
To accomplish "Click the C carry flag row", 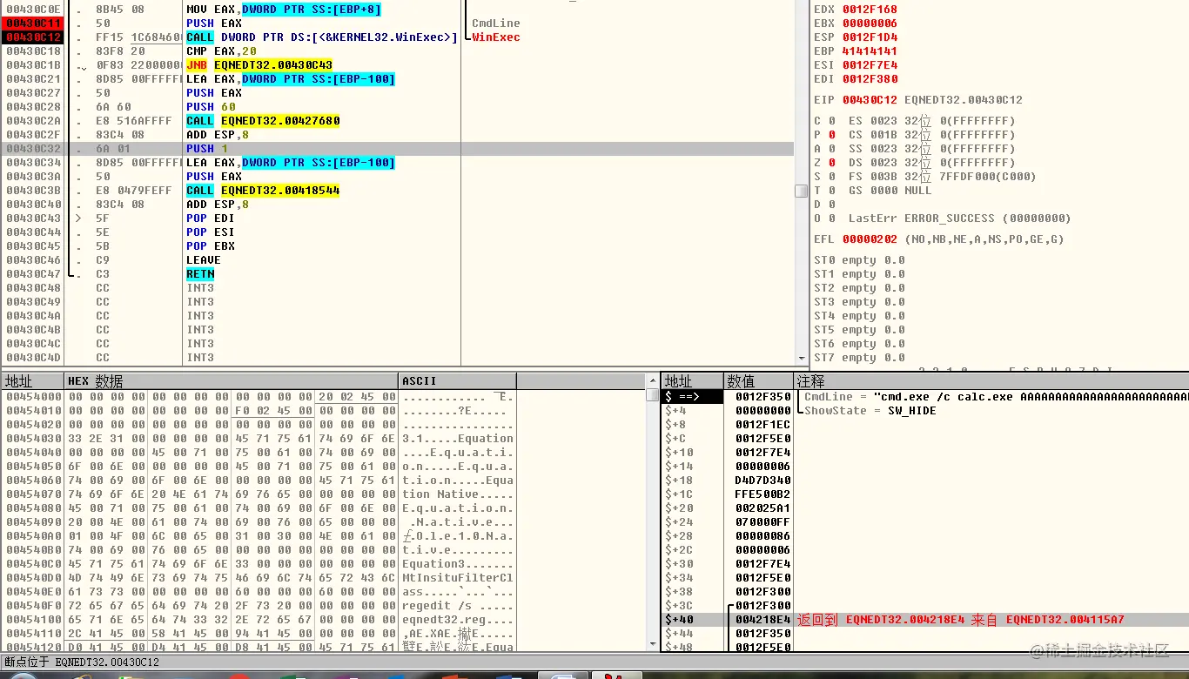I will (826, 121).
